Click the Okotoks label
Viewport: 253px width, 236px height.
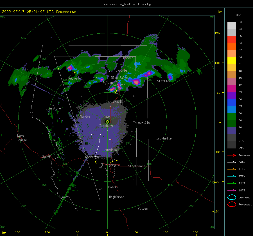pyautogui.click(x=112, y=187)
